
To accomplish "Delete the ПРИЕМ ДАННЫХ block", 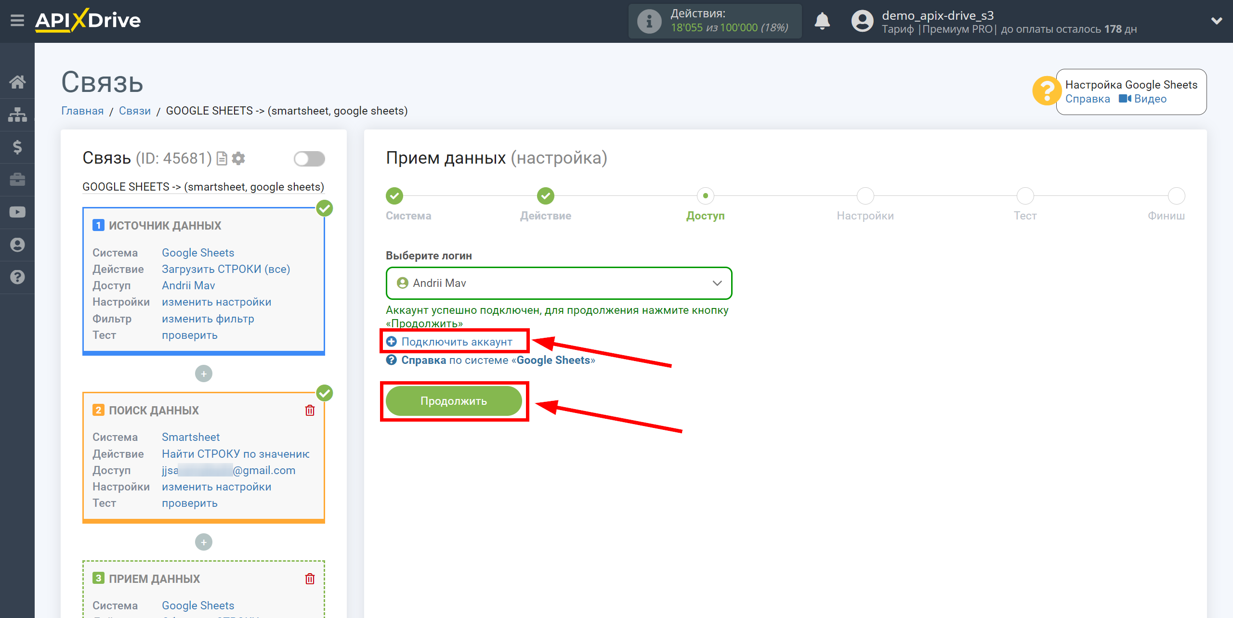I will 310,579.
